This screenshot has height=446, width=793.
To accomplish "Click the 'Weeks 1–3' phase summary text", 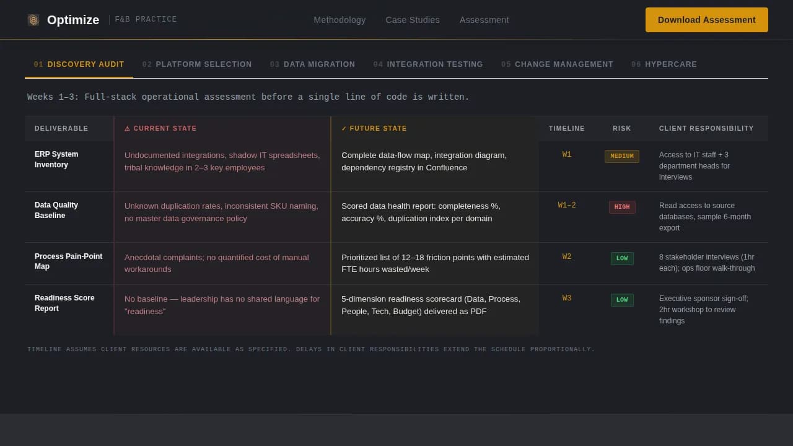I will [x=248, y=97].
